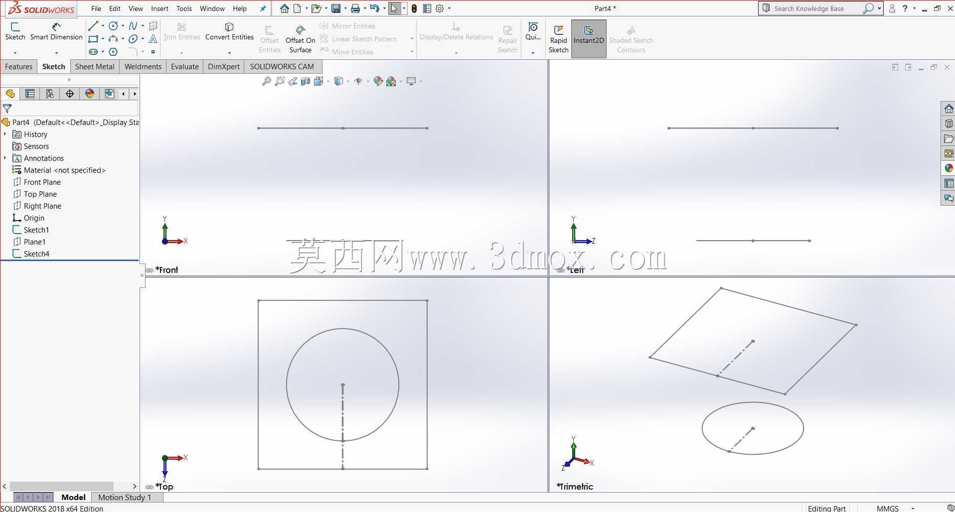955x512 pixels.
Task: Select the Polygon sketch tool
Action: pos(113,52)
